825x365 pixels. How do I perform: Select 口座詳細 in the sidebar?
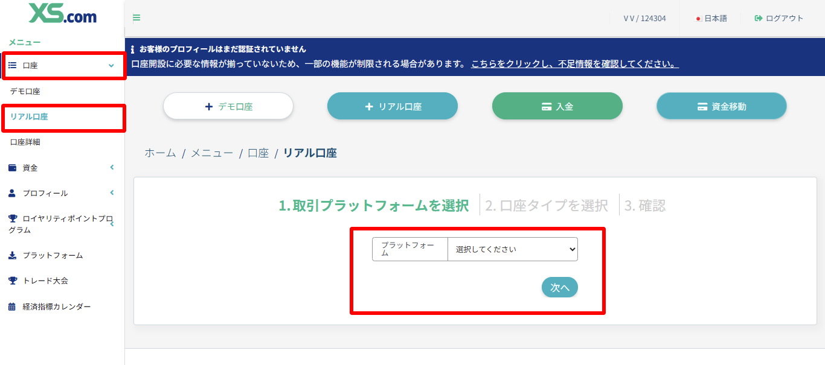[25, 142]
